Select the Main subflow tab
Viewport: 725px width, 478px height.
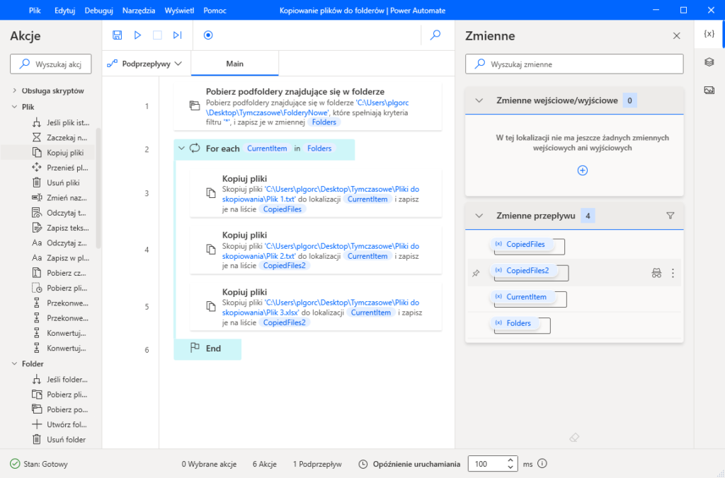[x=234, y=64]
